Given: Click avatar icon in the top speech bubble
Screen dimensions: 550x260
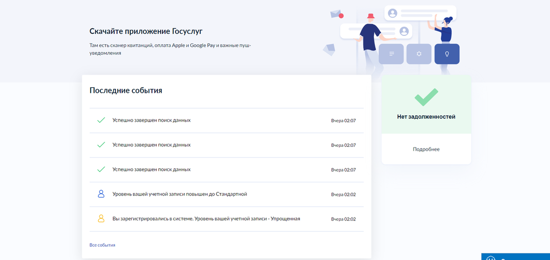Looking at the screenshot, I should point(393,13).
